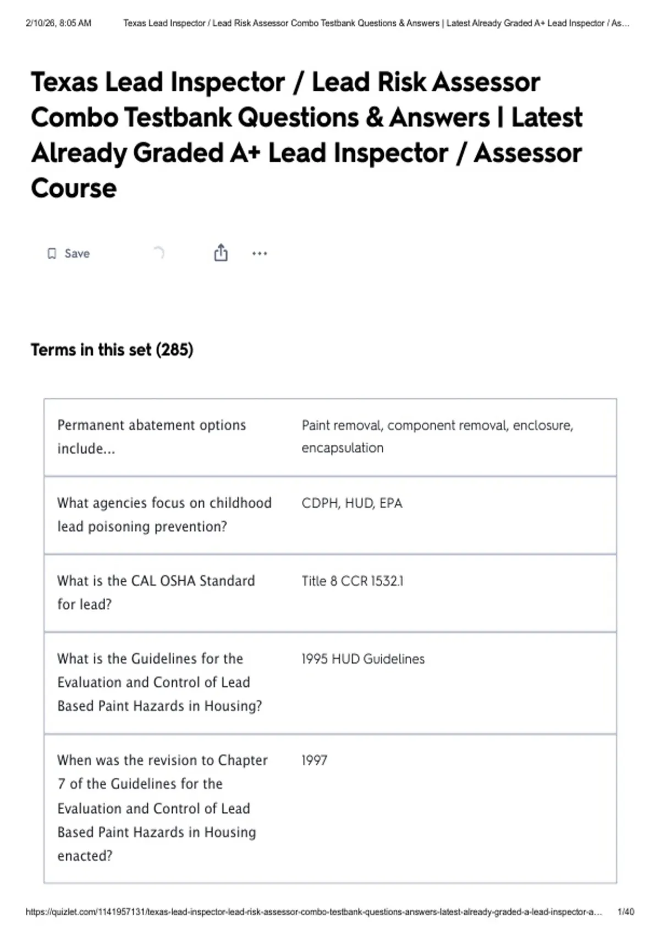The height and width of the screenshot is (935, 660).
Task: Click 'Terms in this set (285)' heading
Action: point(112,350)
